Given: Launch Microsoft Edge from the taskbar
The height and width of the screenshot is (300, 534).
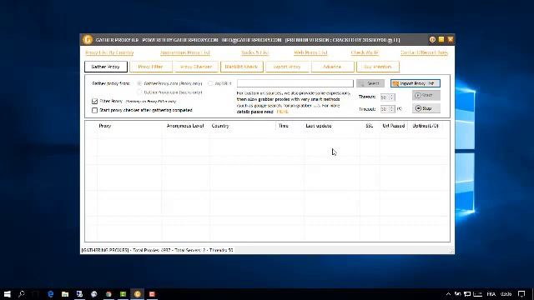Looking at the screenshot, I should click(51, 294).
